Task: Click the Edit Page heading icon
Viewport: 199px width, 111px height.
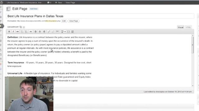Action: point(8,9)
